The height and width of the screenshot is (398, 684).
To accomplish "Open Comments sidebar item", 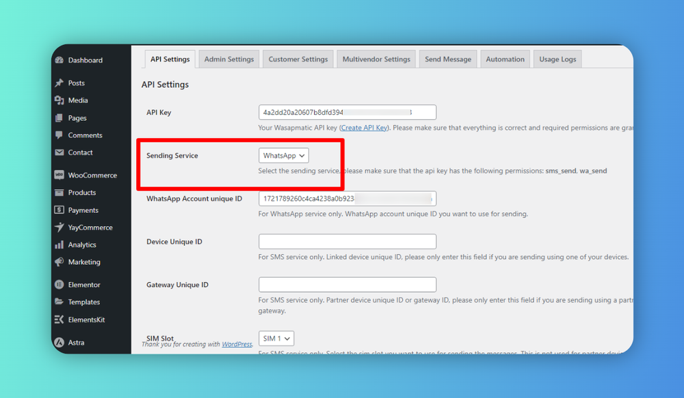I will 85,135.
